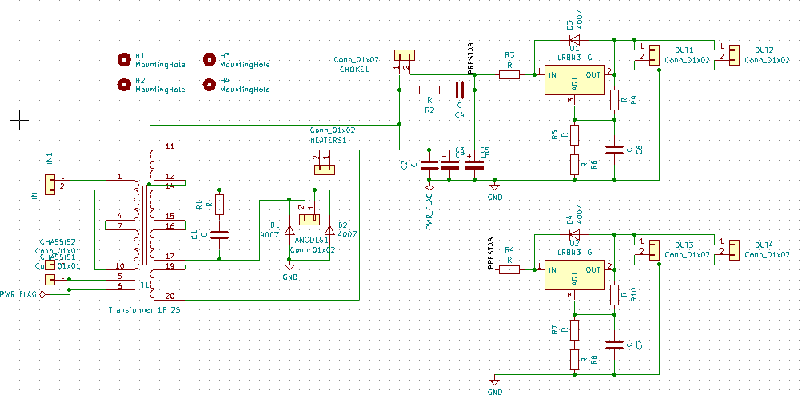Select resistor R10 beside the lower regulator
The width and height of the screenshot is (802, 399).
(614, 295)
